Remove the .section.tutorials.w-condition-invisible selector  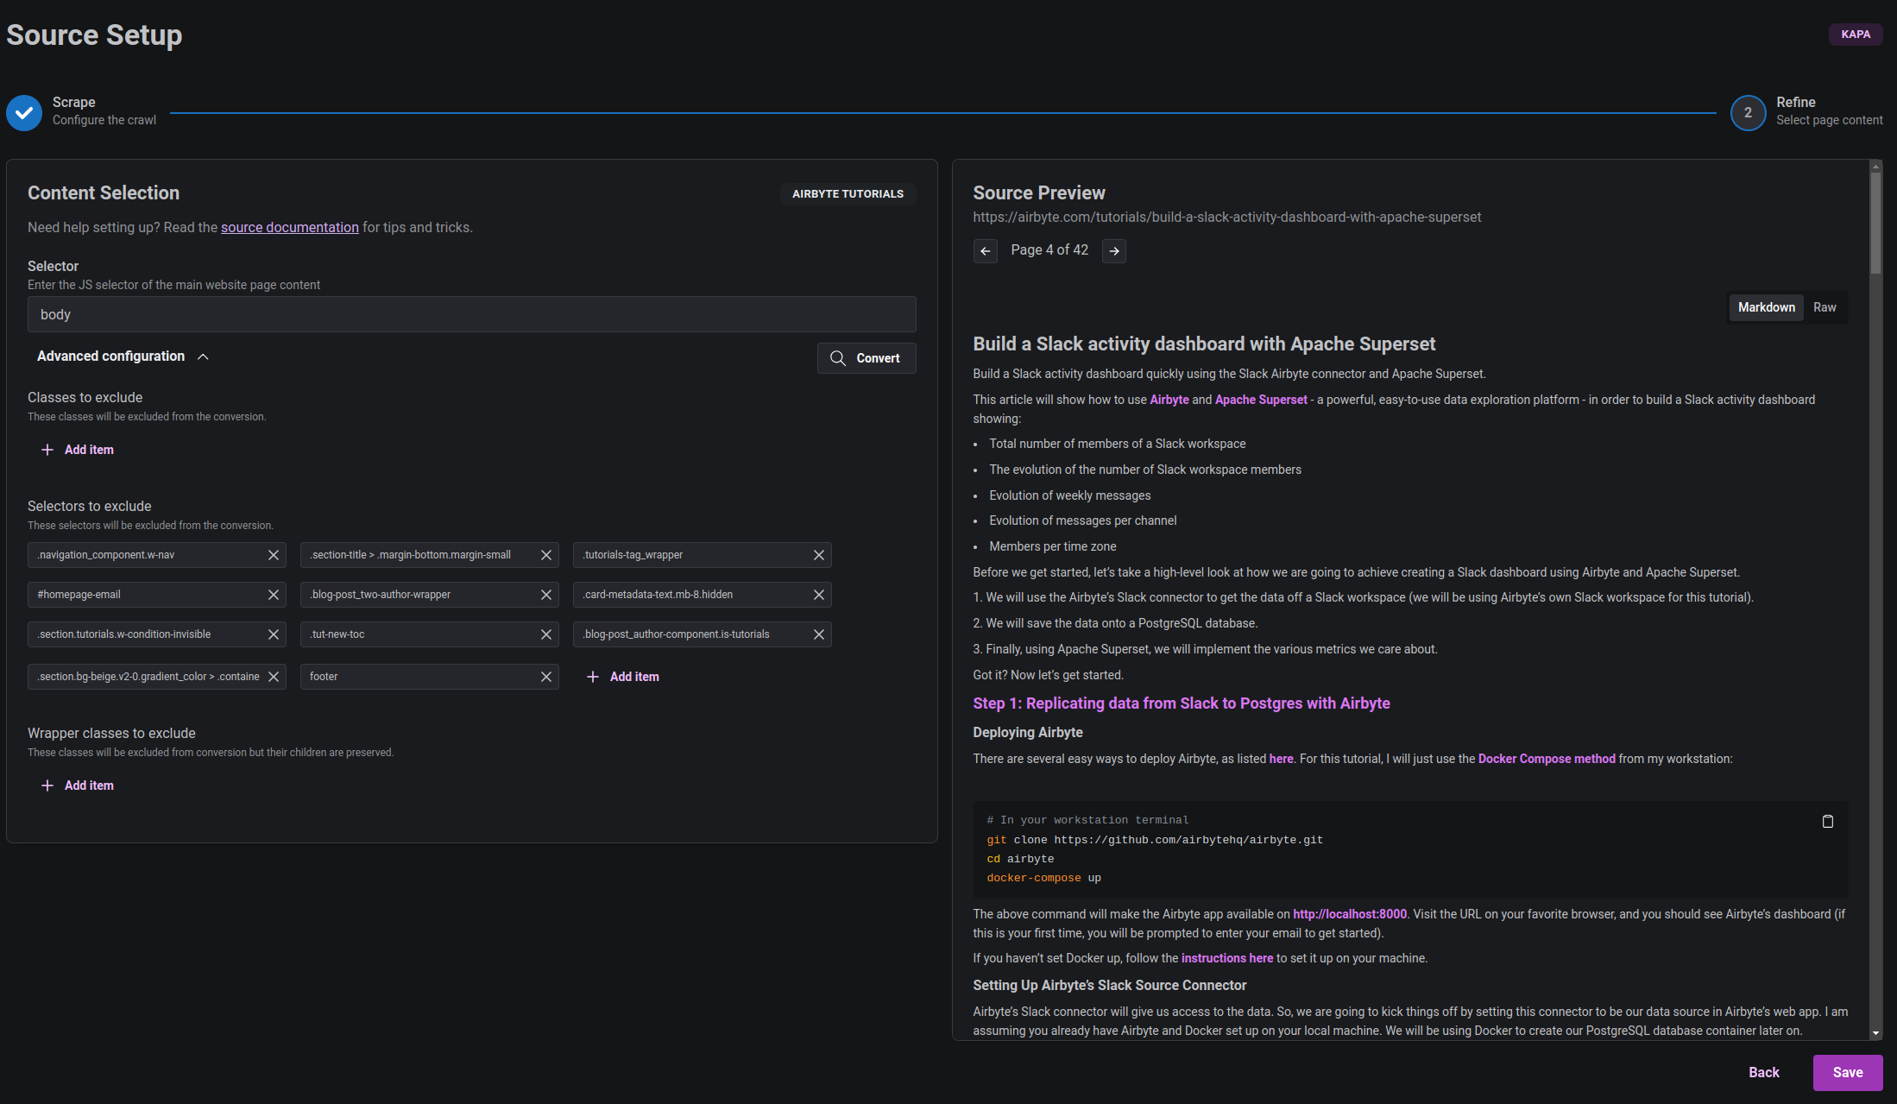(x=274, y=634)
